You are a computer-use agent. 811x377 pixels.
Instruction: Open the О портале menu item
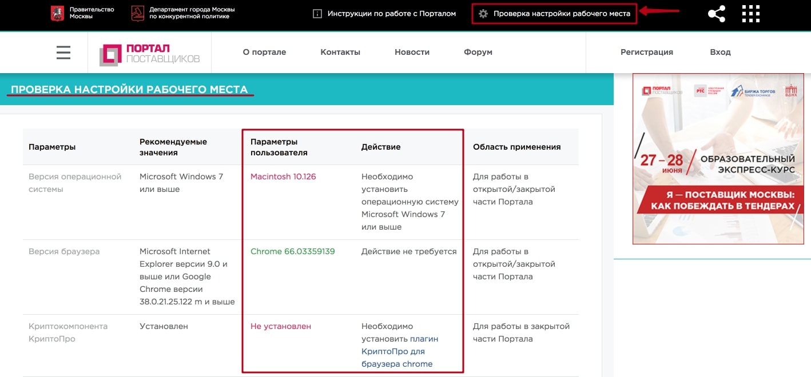(264, 52)
